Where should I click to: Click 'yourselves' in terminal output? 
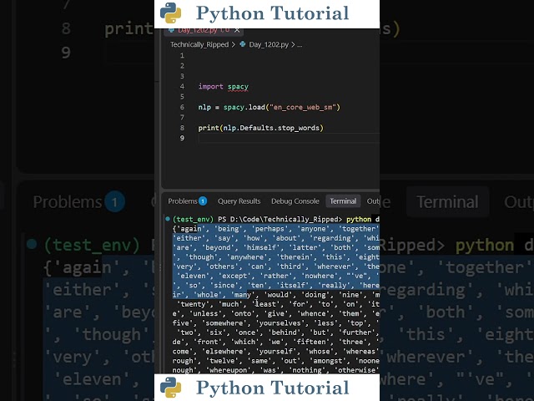pyautogui.click(x=280, y=323)
